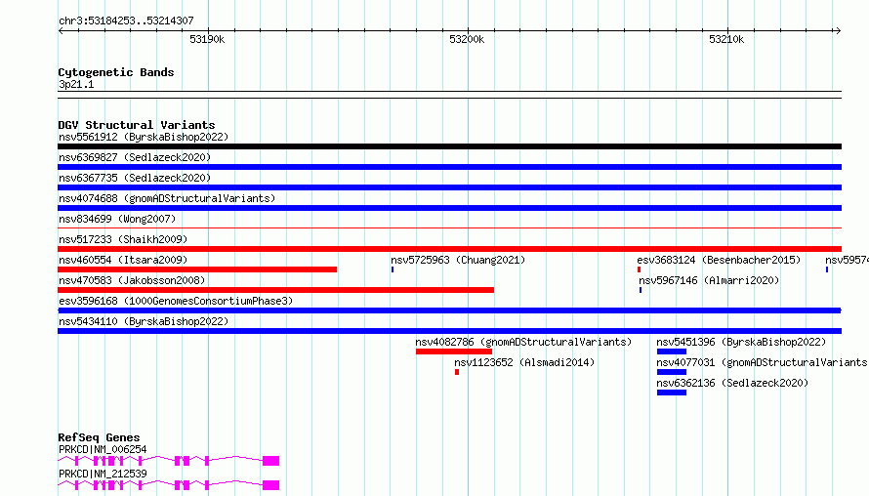Select the red nsv517233 variant bar
The width and height of the screenshot is (869, 496).
[449, 249]
